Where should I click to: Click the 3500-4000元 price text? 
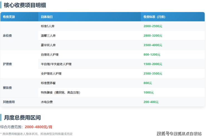(153, 45)
